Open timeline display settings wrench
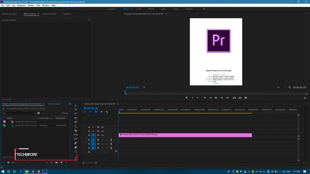Screen dimensions: 310x174 107,112
